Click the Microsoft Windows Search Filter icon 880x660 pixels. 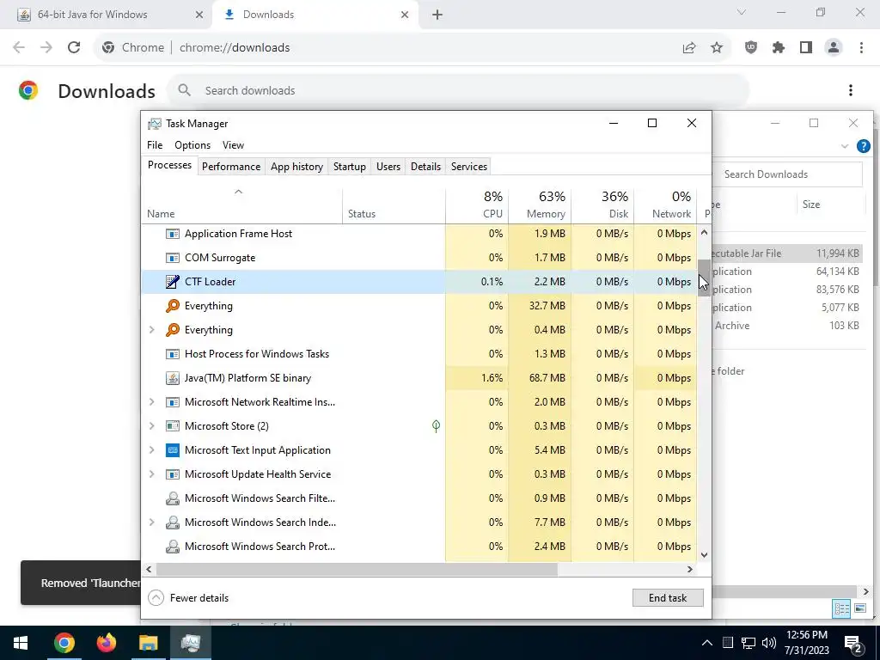click(x=172, y=498)
